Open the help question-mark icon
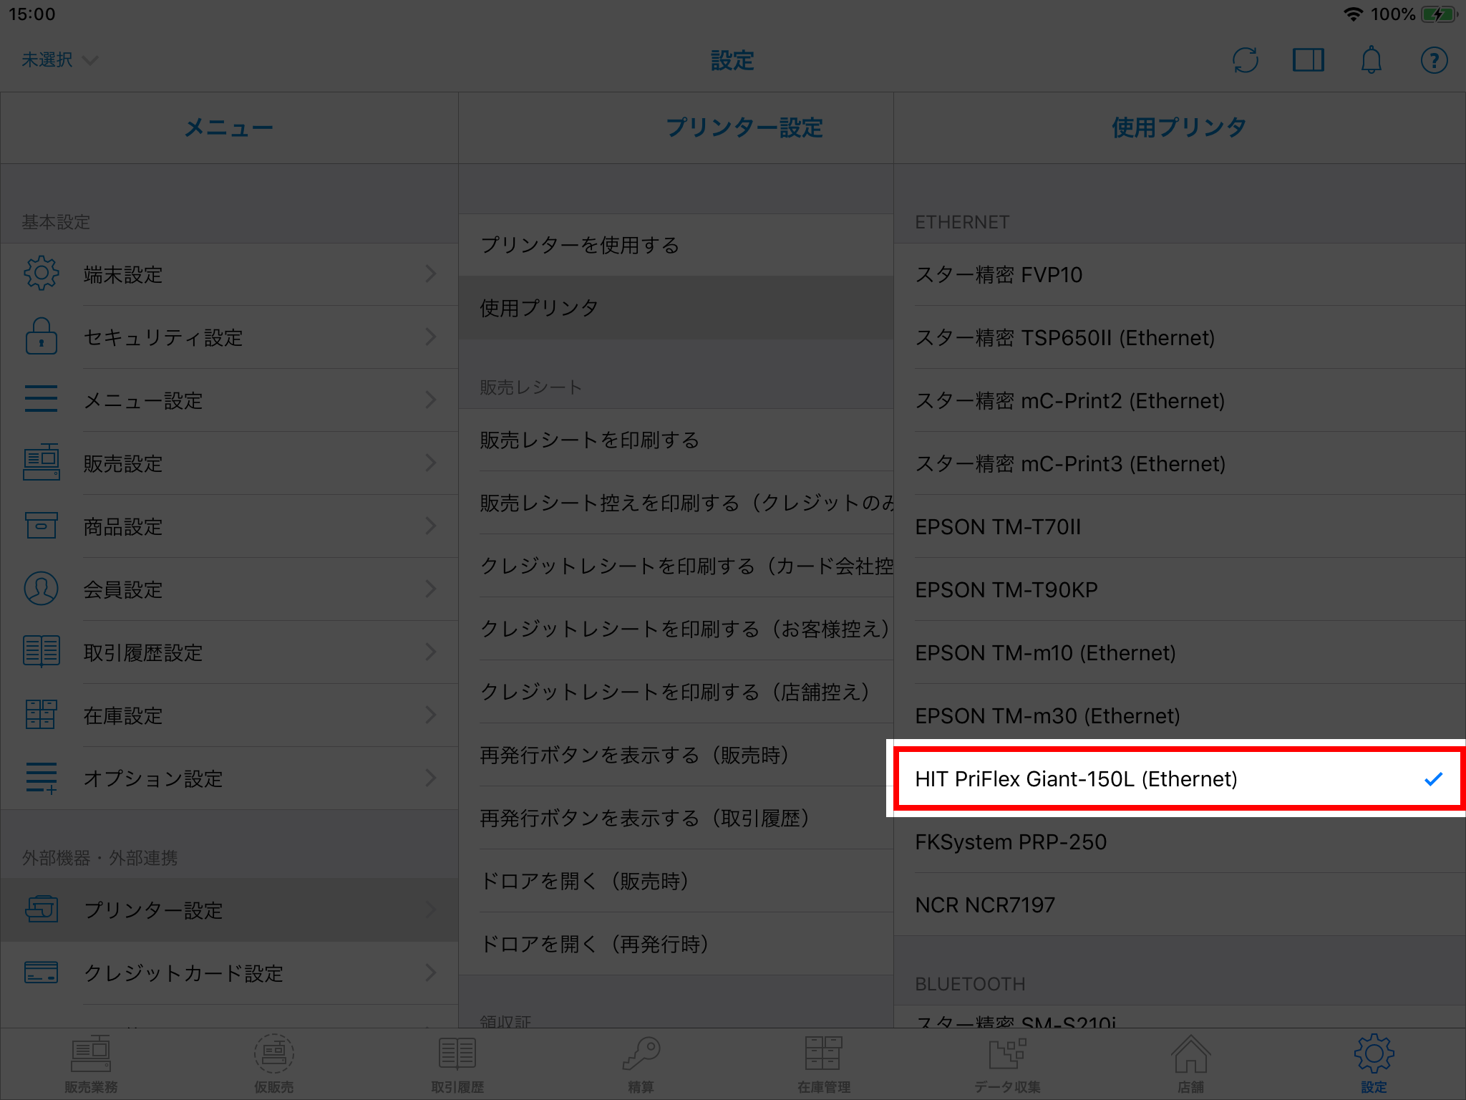Screen dimensions: 1466x1100 (1434, 60)
